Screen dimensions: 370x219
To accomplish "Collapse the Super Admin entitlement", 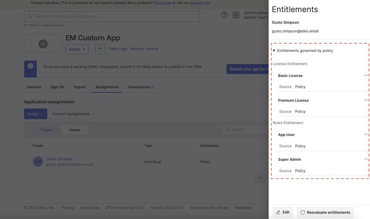I will [366, 159].
